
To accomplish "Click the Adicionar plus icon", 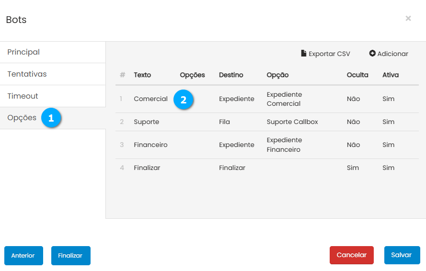I will [372, 54].
